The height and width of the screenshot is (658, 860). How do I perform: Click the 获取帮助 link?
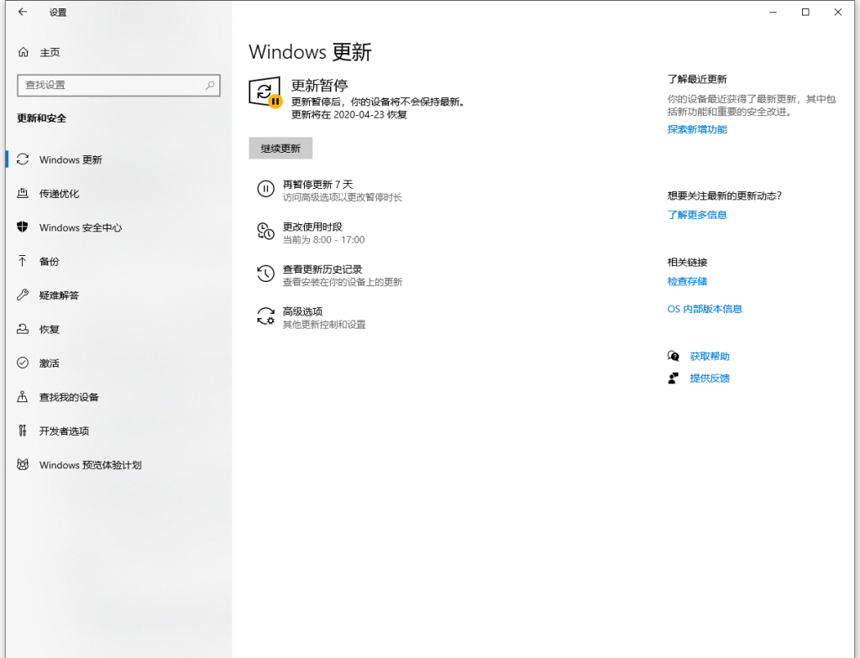point(710,357)
